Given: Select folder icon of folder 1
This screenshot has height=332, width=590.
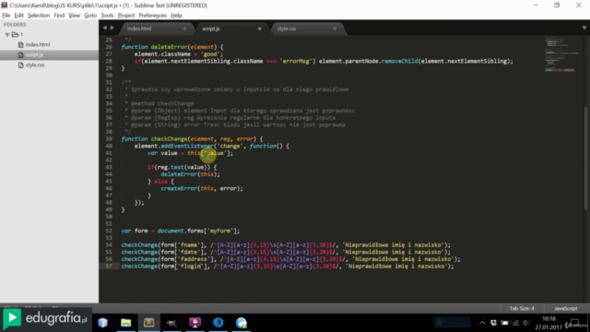Looking at the screenshot, I should tap(15, 35).
